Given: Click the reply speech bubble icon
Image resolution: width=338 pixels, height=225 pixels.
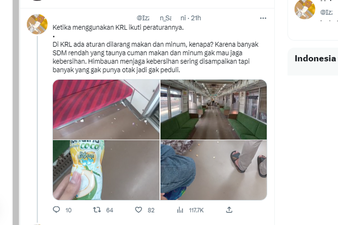Looking at the screenshot, I should point(56,210).
